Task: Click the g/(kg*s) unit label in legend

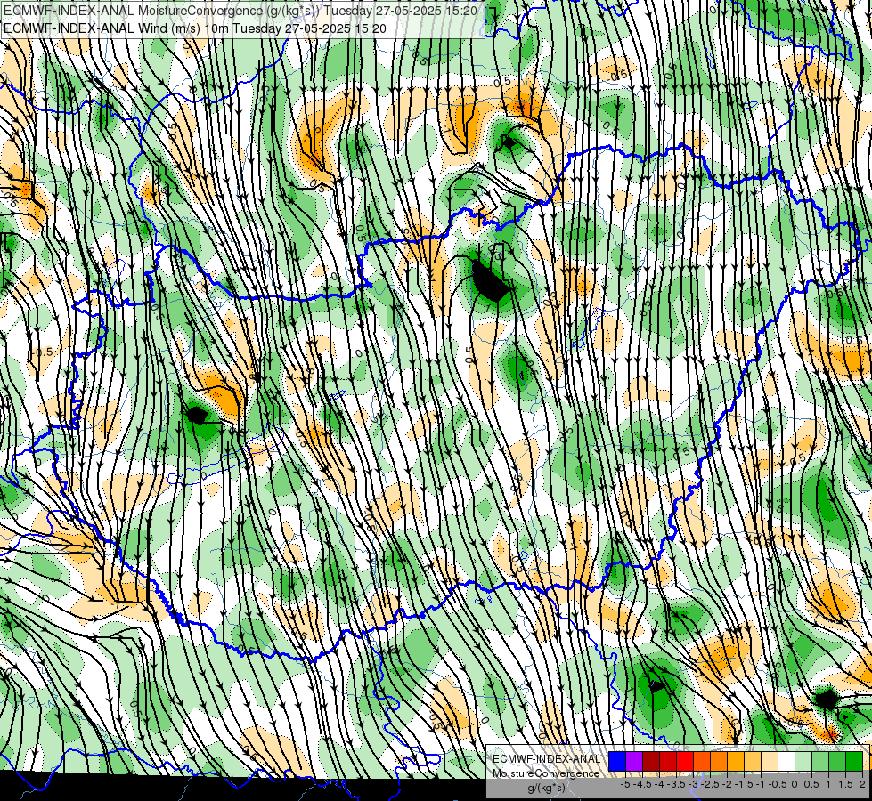Action: tap(546, 788)
